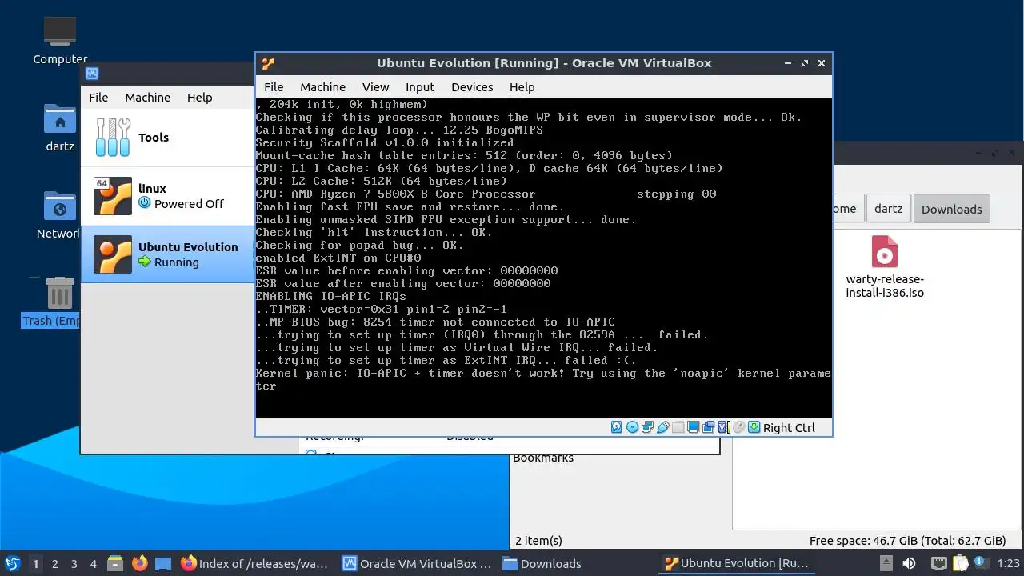The height and width of the screenshot is (576, 1024).
Task: Switch to workspace 2
Action: click(x=54, y=563)
